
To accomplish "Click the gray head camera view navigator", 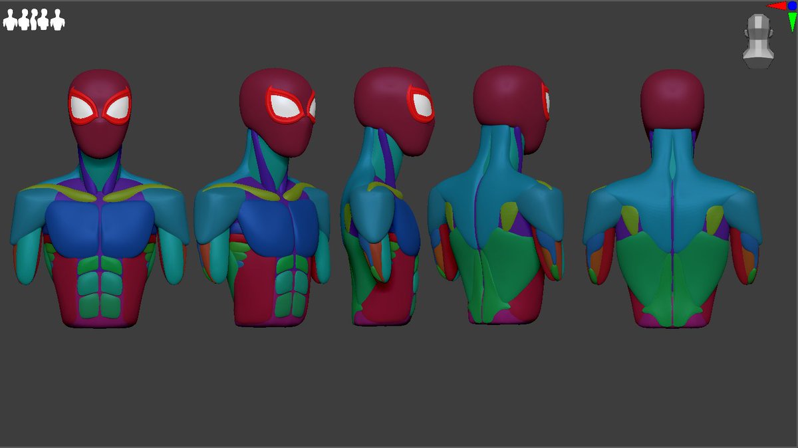I will (758, 41).
